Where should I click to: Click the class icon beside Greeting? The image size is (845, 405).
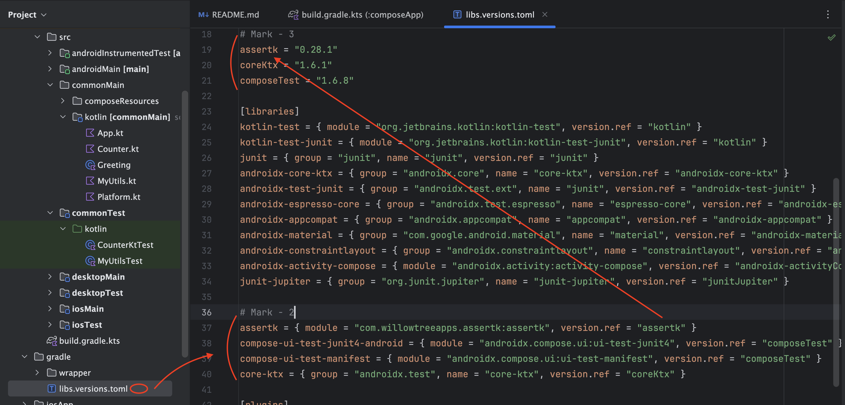(90, 165)
